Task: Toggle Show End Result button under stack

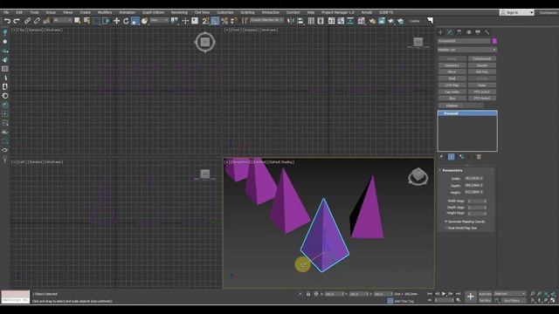Action: [451, 157]
